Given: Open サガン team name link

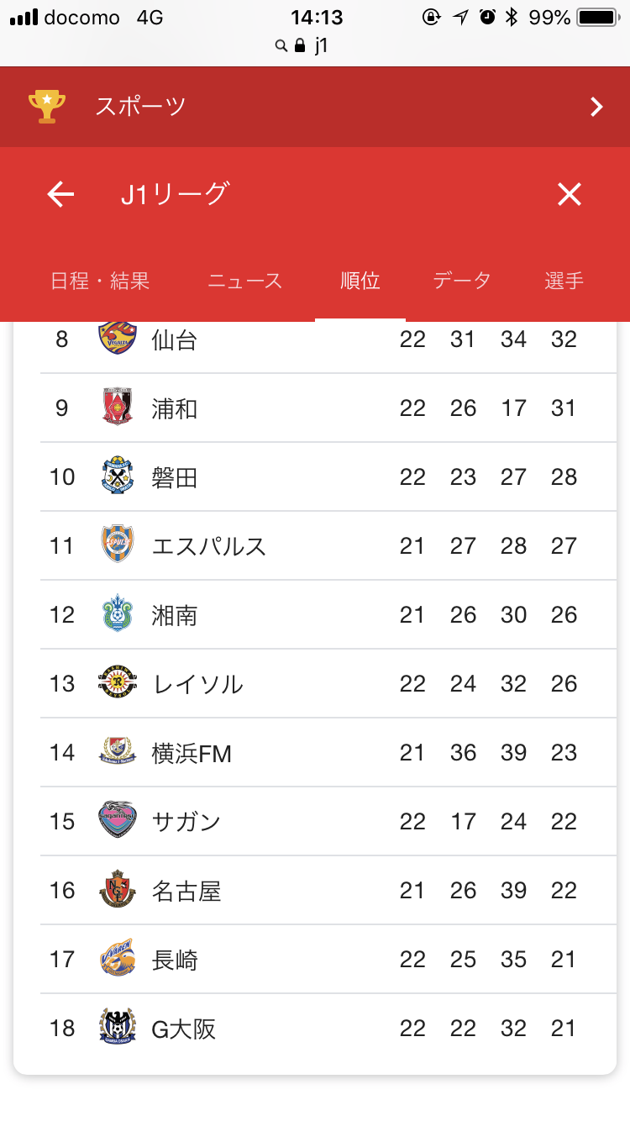Looking at the screenshot, I should [x=186, y=822].
